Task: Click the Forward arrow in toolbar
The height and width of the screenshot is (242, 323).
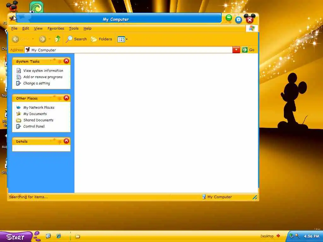Action: (x=43, y=39)
